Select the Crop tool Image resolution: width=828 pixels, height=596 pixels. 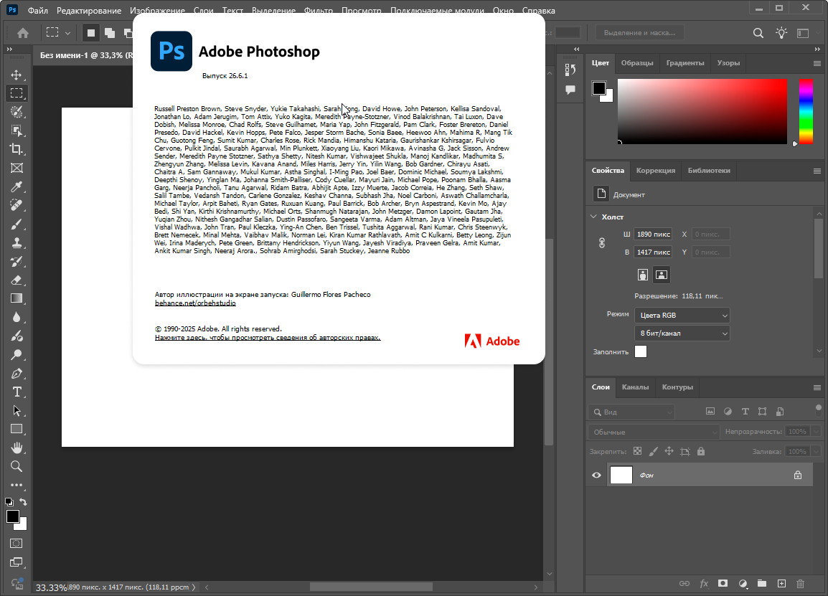pyautogui.click(x=17, y=149)
